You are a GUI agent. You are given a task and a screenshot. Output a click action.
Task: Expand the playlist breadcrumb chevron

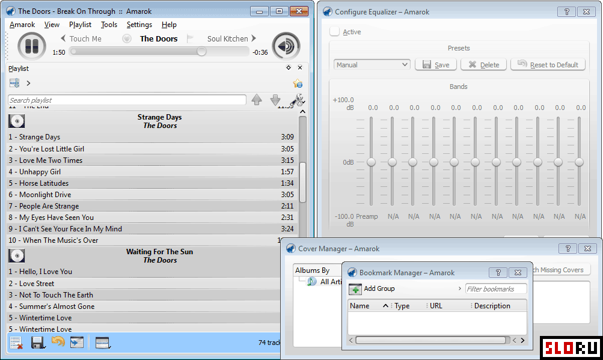click(28, 83)
